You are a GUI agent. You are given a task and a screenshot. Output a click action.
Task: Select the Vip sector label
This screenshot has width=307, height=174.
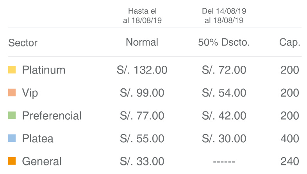pyautogui.click(x=30, y=93)
